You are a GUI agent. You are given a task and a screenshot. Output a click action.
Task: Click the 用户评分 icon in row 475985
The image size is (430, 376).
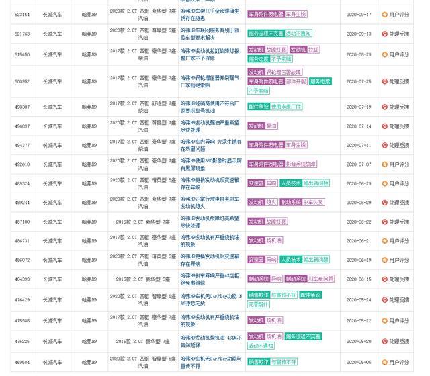tap(385, 320)
